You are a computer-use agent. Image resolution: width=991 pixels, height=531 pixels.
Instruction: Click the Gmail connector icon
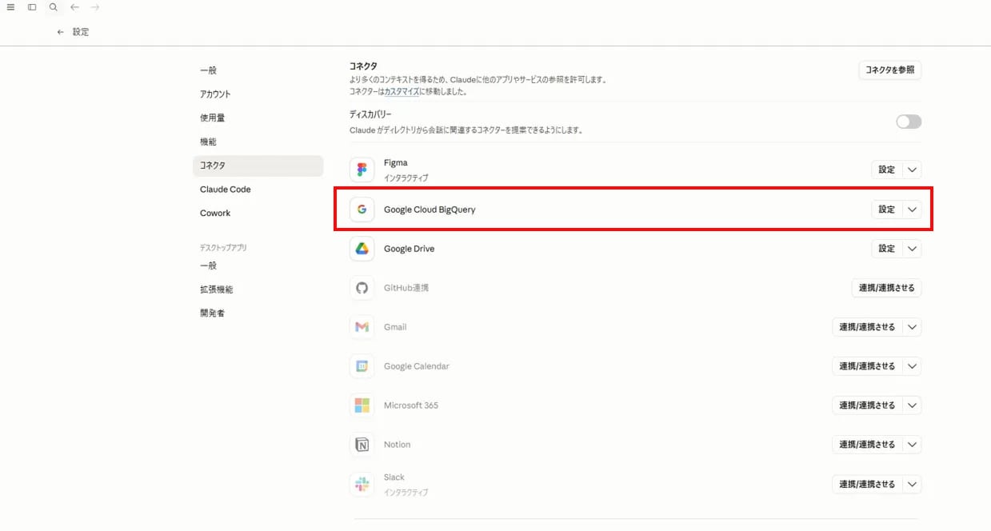point(362,327)
